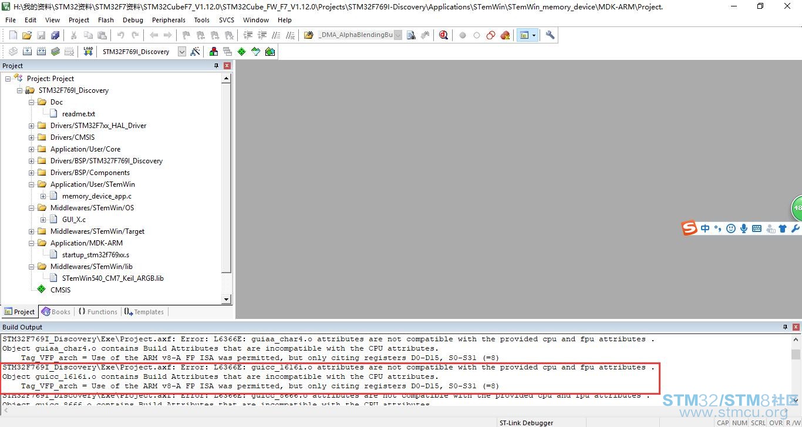Open the Project menu
Viewport: 802px width, 427px height.
point(79,20)
